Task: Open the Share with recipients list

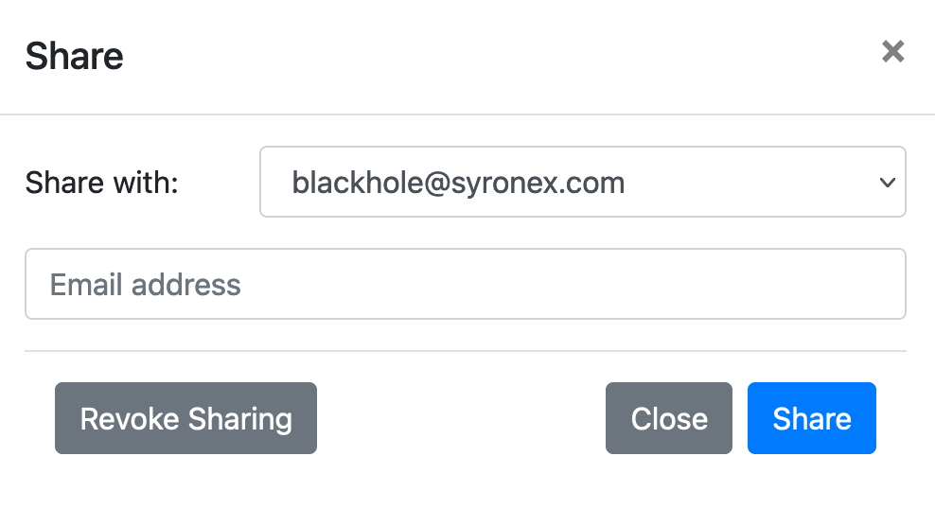Action: [583, 182]
